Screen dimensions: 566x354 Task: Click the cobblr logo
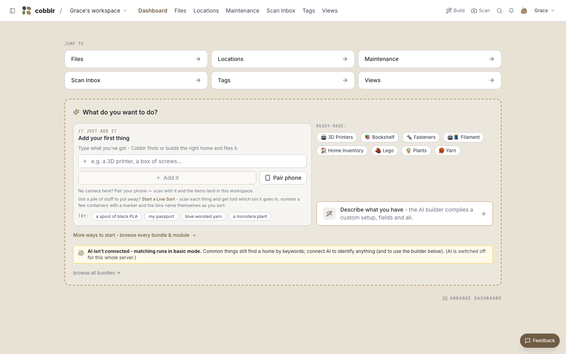39,11
